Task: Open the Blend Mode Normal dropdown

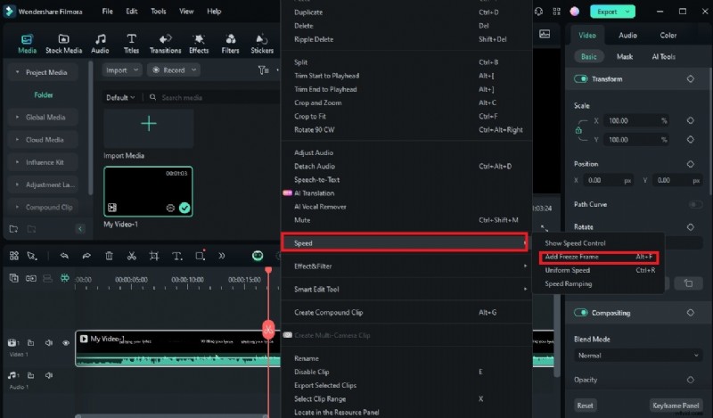Action: [635, 356]
